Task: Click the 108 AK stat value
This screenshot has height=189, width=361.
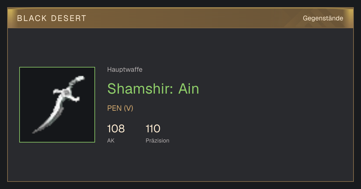Action: click(116, 129)
